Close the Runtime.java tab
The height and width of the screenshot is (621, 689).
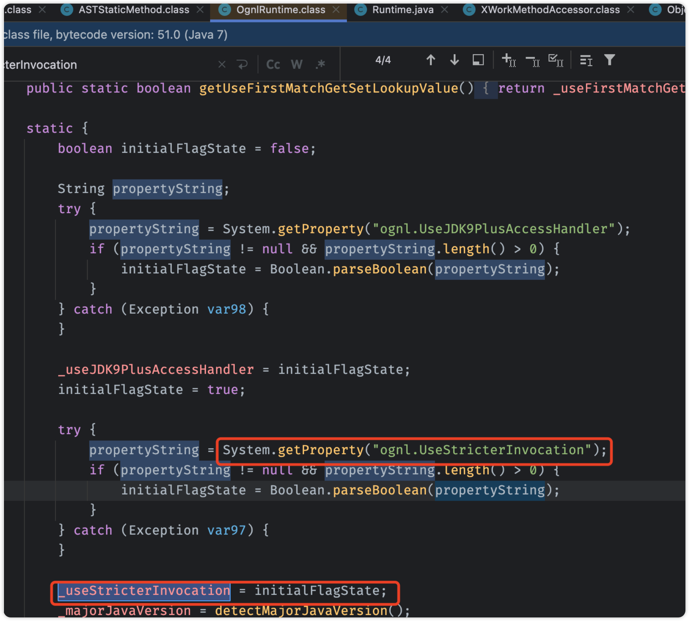(444, 10)
